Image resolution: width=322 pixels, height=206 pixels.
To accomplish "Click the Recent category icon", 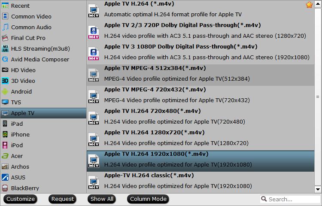I will click(x=5, y=6).
